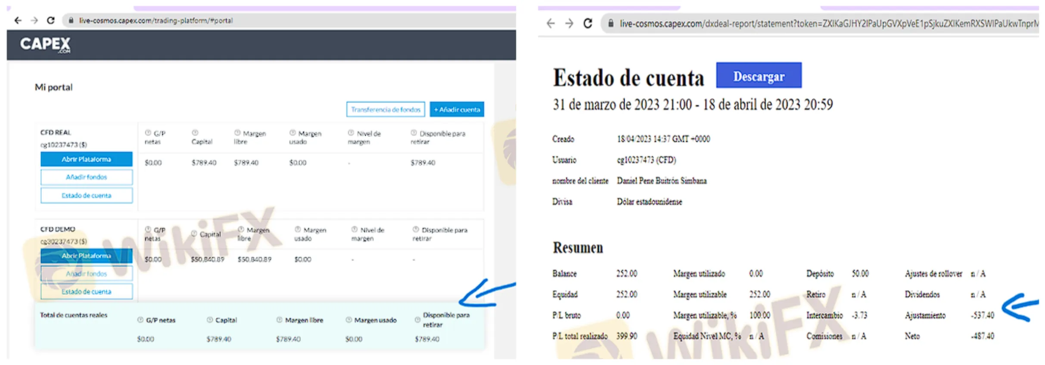Select the client name Daniel Pene Buitrón Simbana
Viewport: 1045px width, 365px height.
coord(662,180)
